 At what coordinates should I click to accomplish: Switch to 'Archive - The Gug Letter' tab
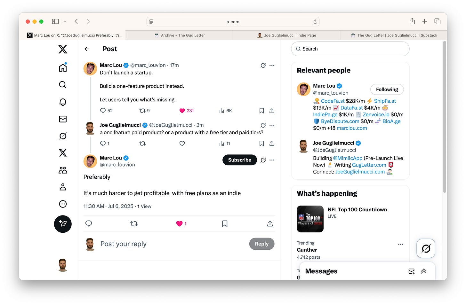pyautogui.click(x=180, y=35)
